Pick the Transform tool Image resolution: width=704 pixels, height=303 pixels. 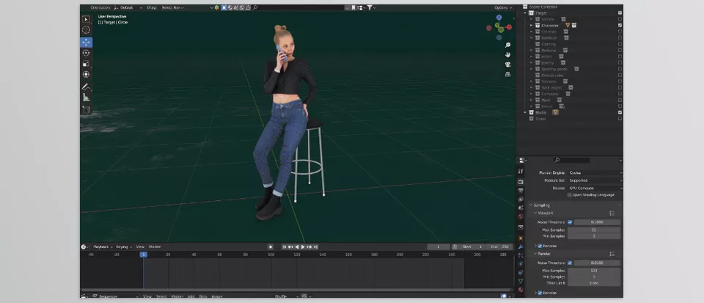tap(87, 75)
